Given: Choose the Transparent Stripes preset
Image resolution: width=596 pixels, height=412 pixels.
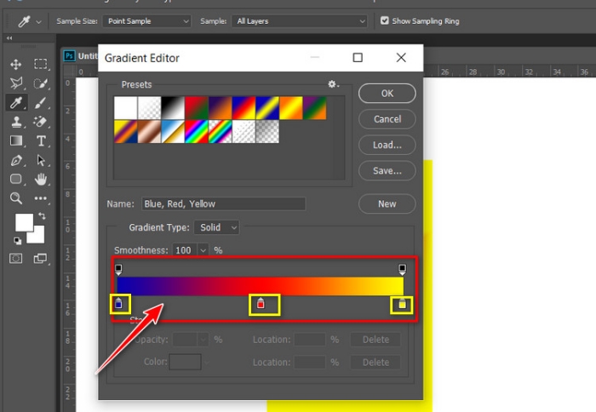Looking at the screenshot, I should coord(244,131).
